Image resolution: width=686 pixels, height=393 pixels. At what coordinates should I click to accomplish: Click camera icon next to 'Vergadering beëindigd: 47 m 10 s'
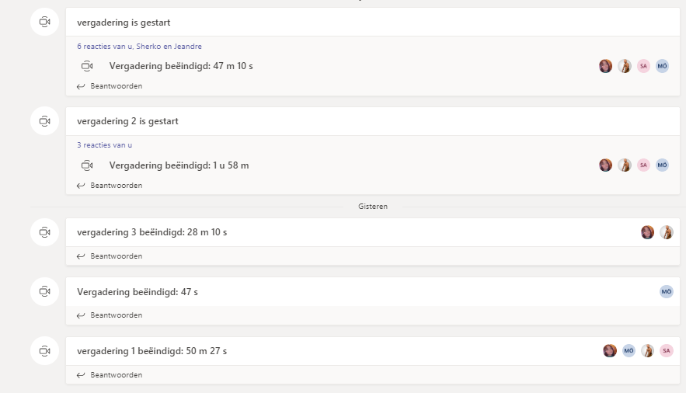[x=87, y=66]
